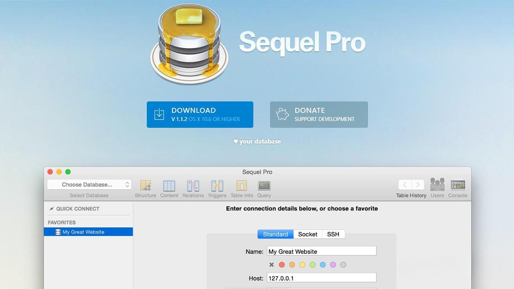This screenshot has width=514, height=289.
Task: Open the Triggers toolbar icon
Action: [x=217, y=186]
